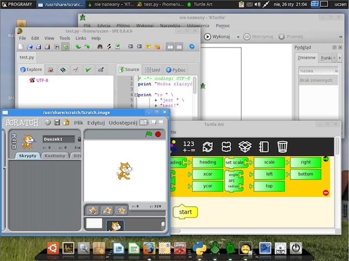The width and height of the screenshot is (349, 261).
Task: Click the SPE comment yellow note icon
Action: (148, 46)
